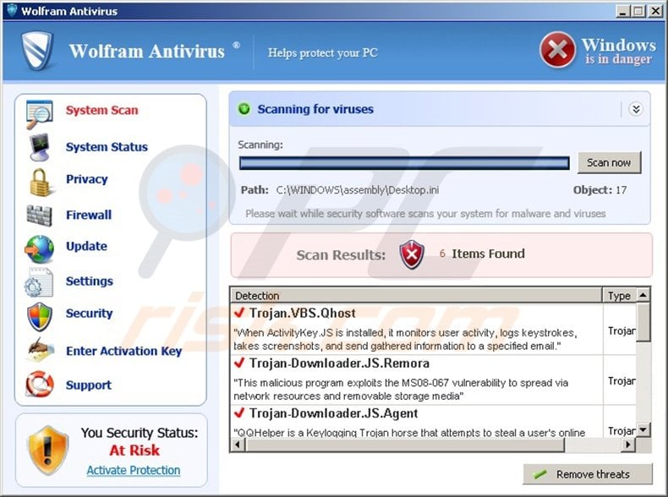Image resolution: width=668 pixels, height=497 pixels.
Task: Click the Enter Activation Key pen icon
Action: (x=41, y=350)
